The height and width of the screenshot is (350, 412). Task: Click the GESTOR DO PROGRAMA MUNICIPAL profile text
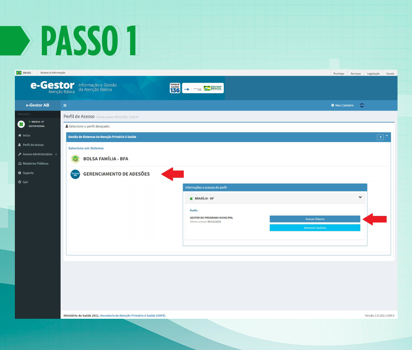click(211, 218)
